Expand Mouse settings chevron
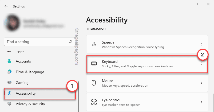 (201, 83)
